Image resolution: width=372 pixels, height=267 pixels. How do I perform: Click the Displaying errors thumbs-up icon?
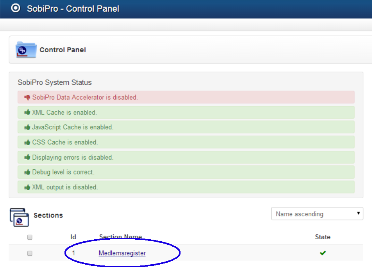27,157
